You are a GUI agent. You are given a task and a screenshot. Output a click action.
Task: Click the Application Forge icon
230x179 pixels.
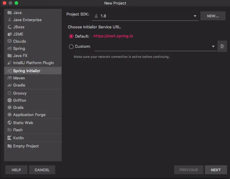pos(10,115)
